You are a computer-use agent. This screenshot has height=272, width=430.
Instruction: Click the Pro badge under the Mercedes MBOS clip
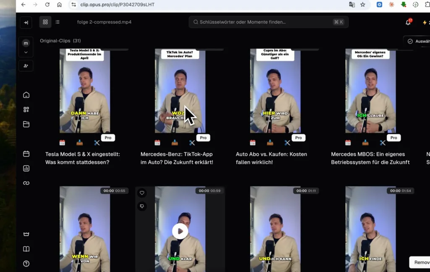[394, 138]
